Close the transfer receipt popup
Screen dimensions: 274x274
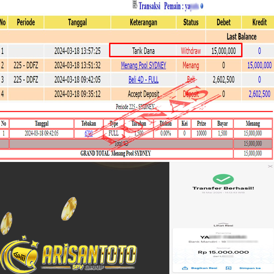(270, 166)
